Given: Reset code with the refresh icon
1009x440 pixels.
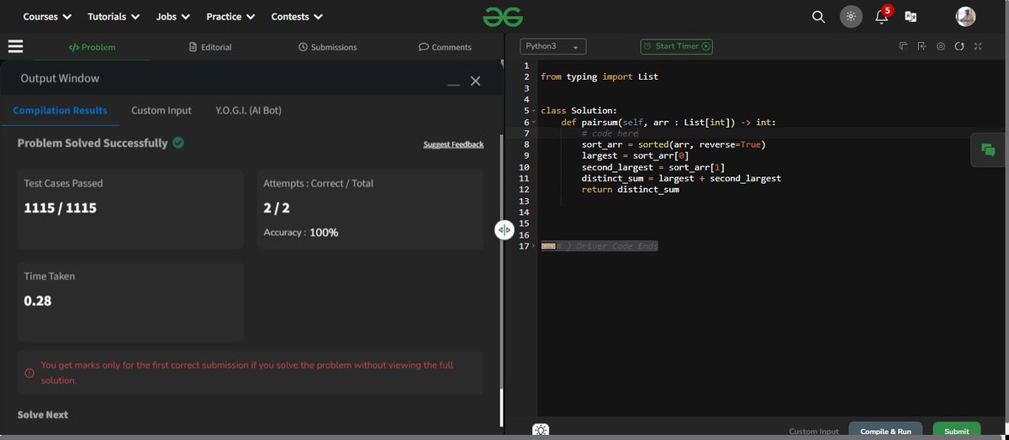Looking at the screenshot, I should [x=959, y=46].
